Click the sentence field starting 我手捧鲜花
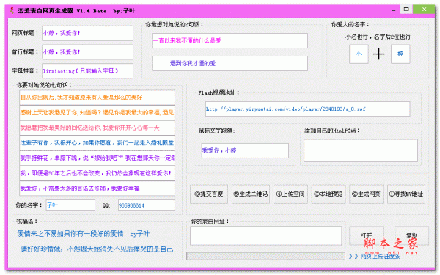 [97, 158]
